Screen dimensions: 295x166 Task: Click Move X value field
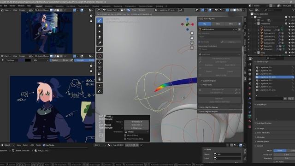(x=136, y=122)
